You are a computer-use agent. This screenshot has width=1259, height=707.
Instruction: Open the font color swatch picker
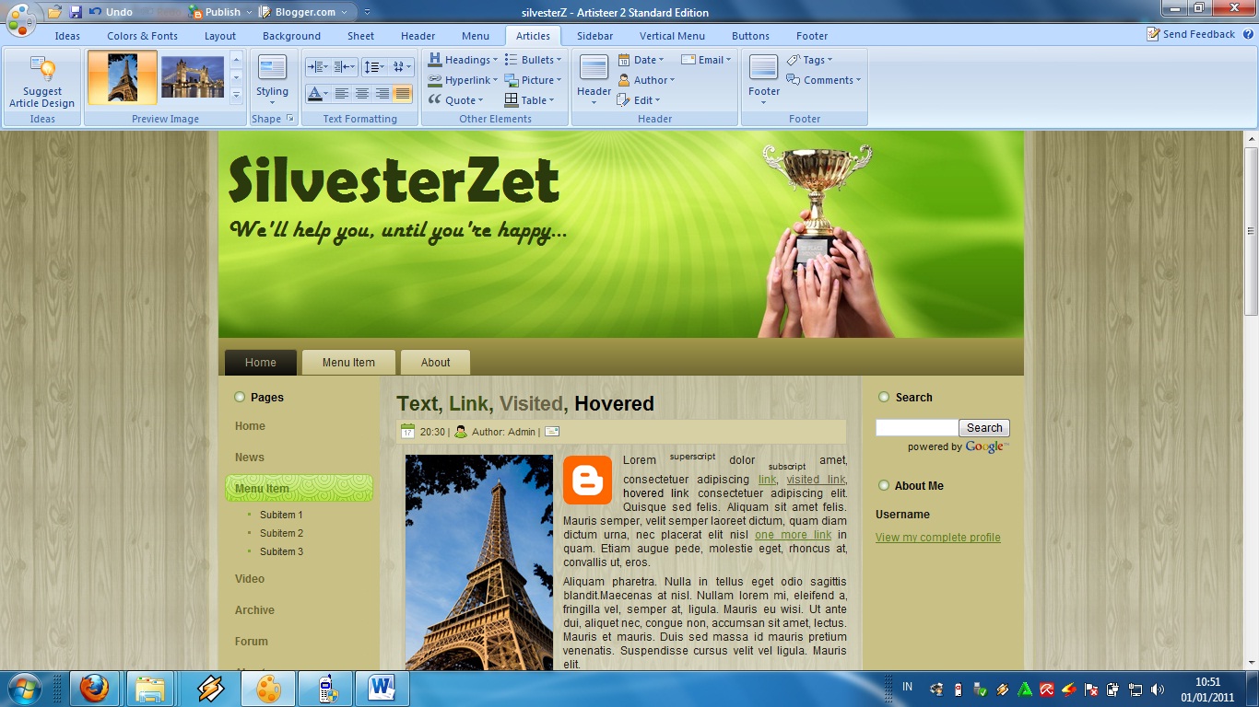point(317,92)
